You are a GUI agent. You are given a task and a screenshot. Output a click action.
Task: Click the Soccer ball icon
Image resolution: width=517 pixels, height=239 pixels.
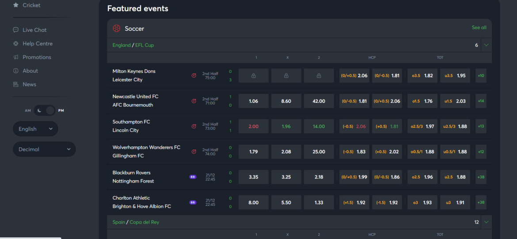tap(116, 28)
